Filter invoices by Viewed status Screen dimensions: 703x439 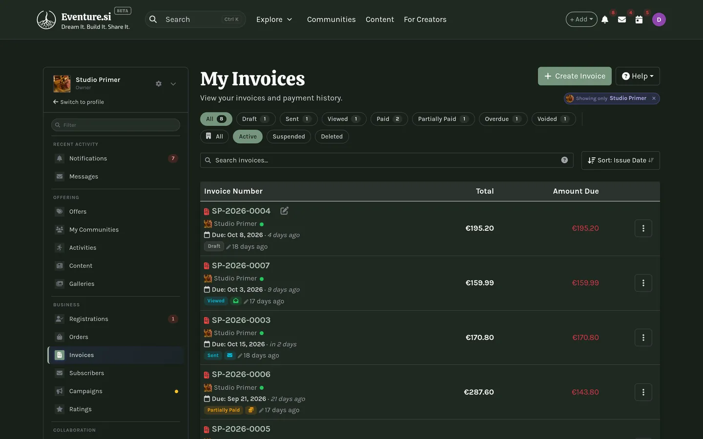[344, 119]
